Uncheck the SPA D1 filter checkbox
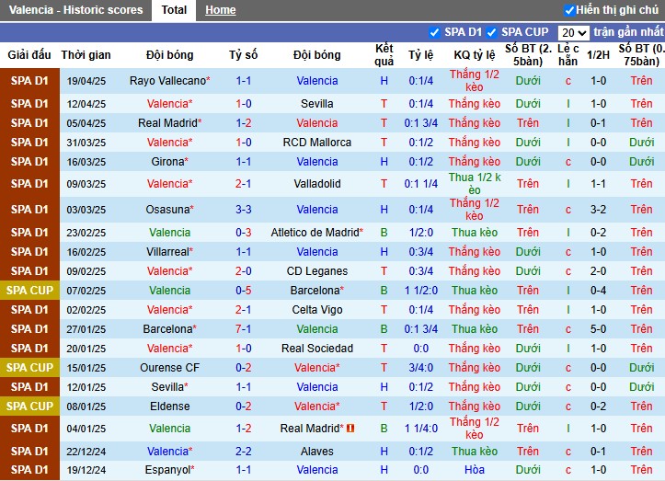Viewport: 665px width, 481px height. coord(434,32)
